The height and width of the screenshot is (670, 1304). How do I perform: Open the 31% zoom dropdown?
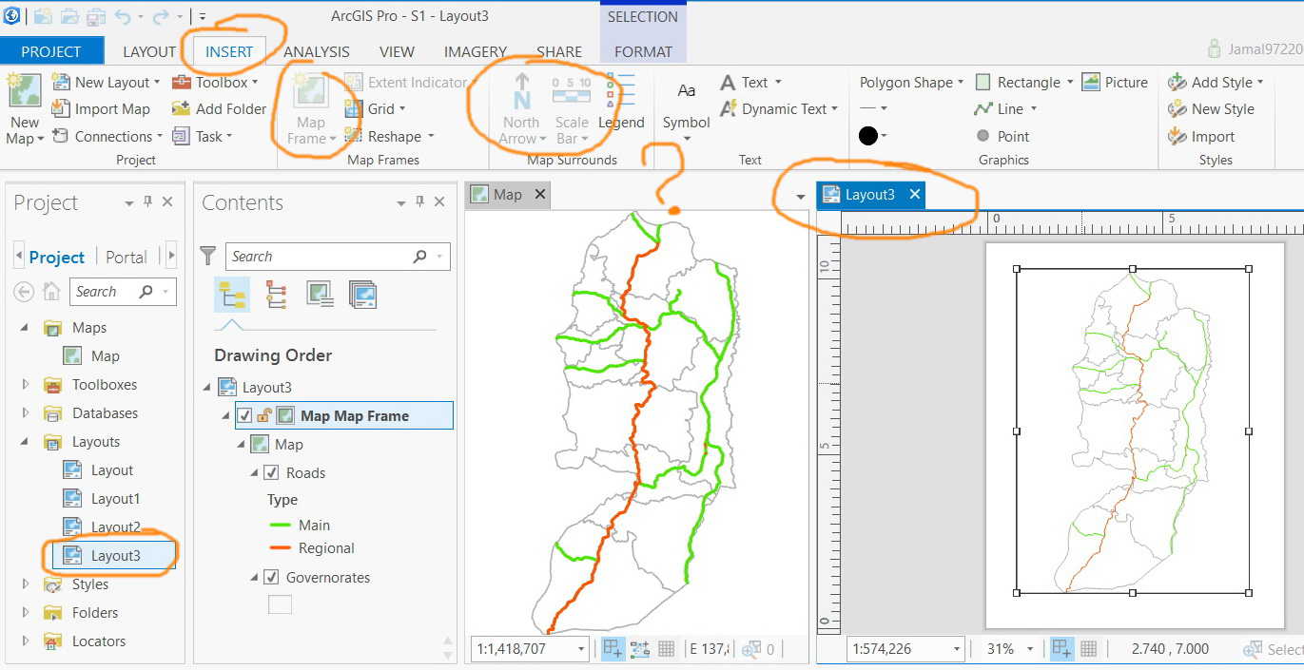point(1029,649)
